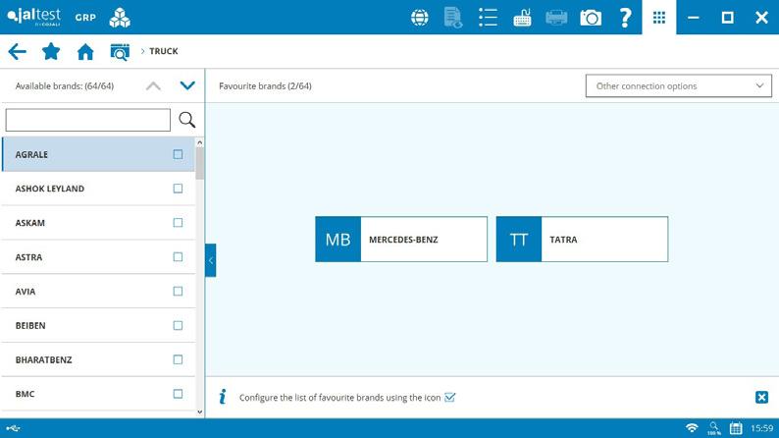The height and width of the screenshot is (438, 779).
Task: Click the brand search input field
Action: (x=88, y=120)
